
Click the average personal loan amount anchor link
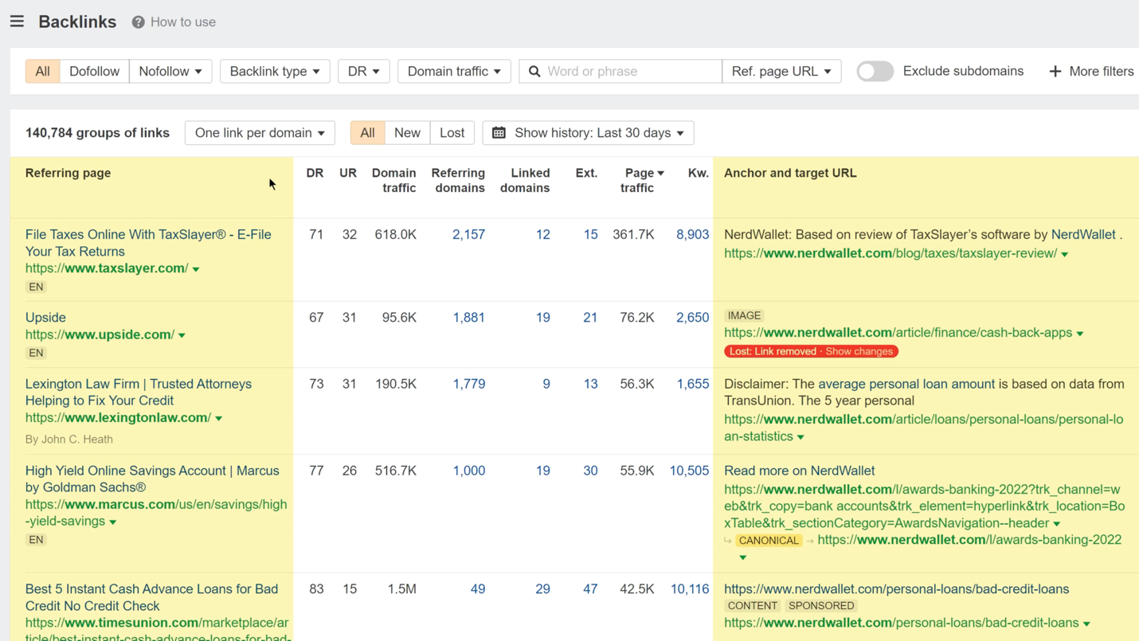point(906,384)
